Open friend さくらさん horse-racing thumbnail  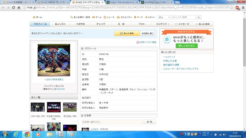[x=70, y=107]
